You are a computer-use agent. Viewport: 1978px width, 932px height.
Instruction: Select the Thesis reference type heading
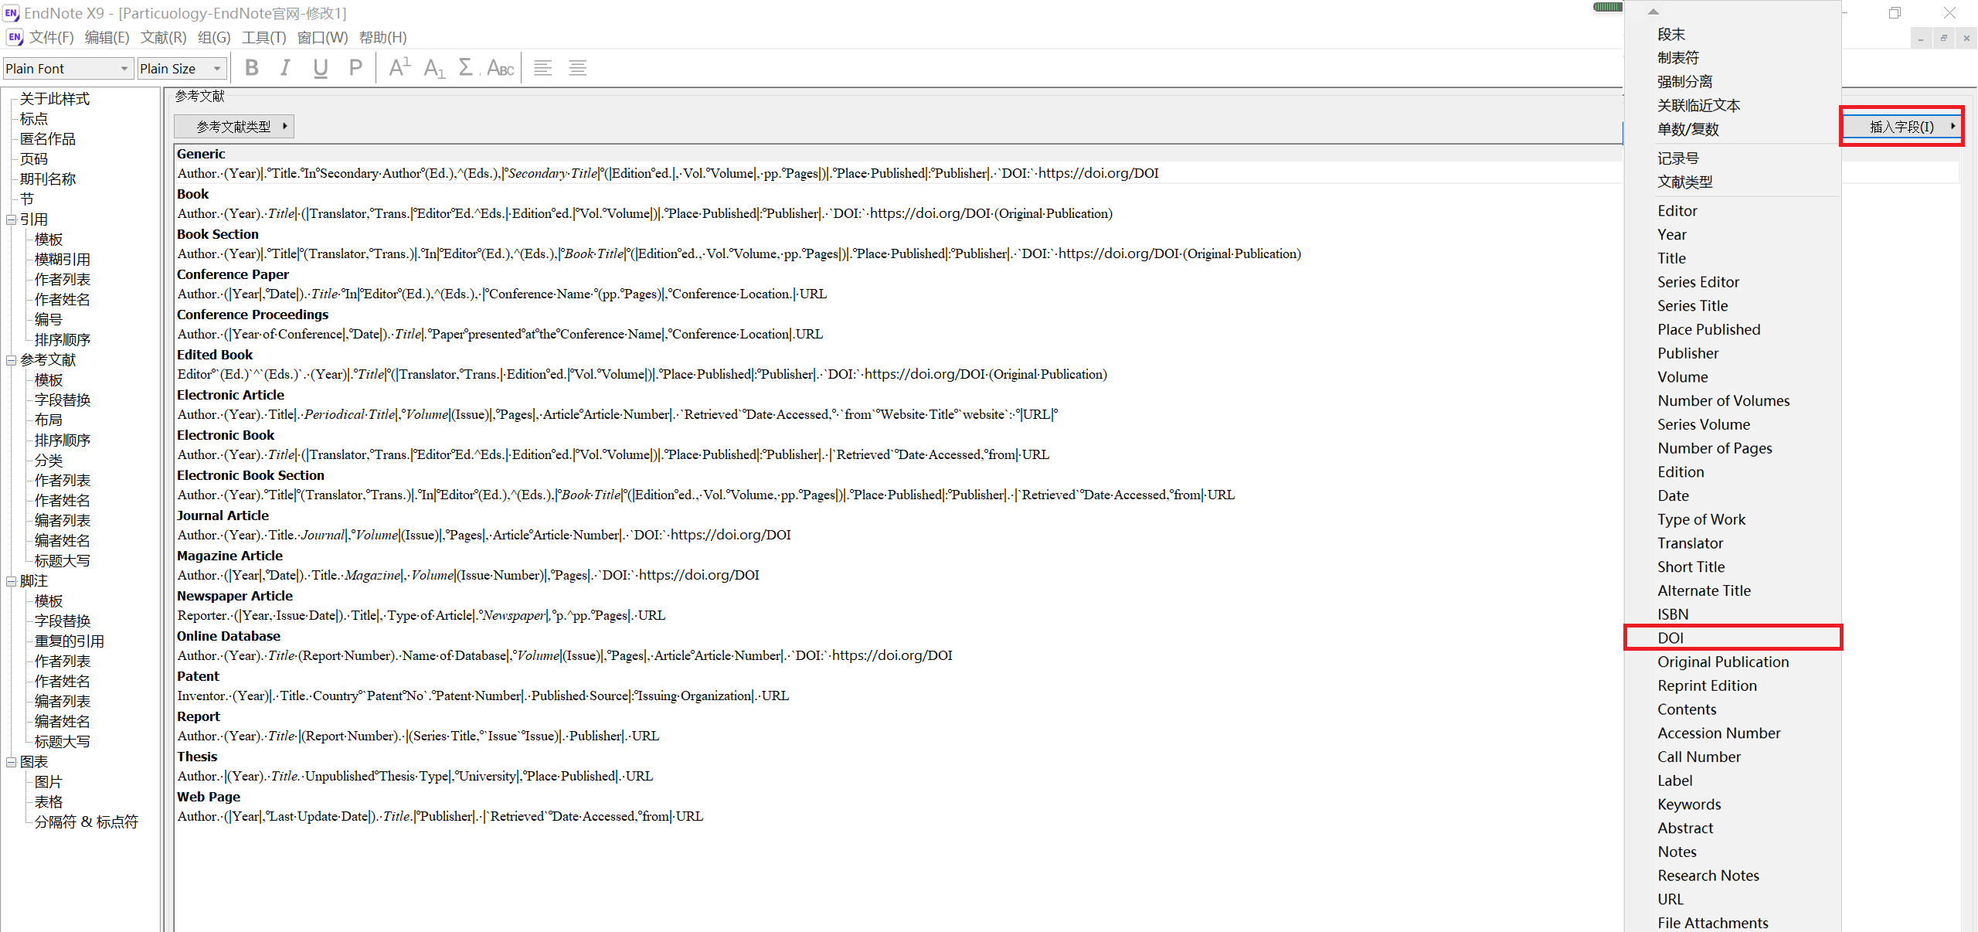click(x=197, y=757)
